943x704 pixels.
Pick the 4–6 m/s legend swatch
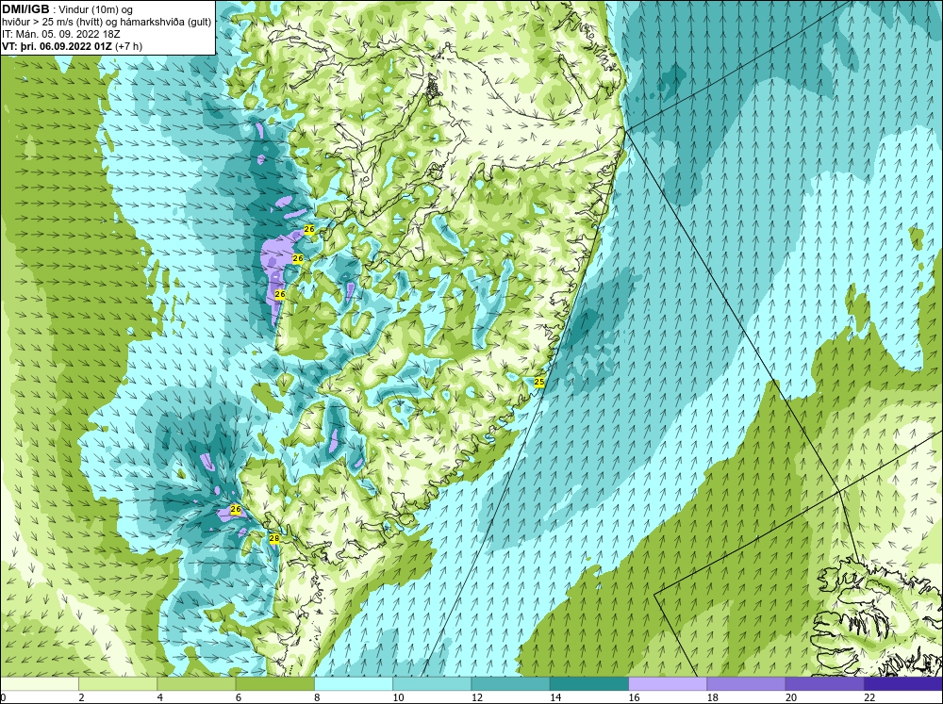(x=196, y=683)
